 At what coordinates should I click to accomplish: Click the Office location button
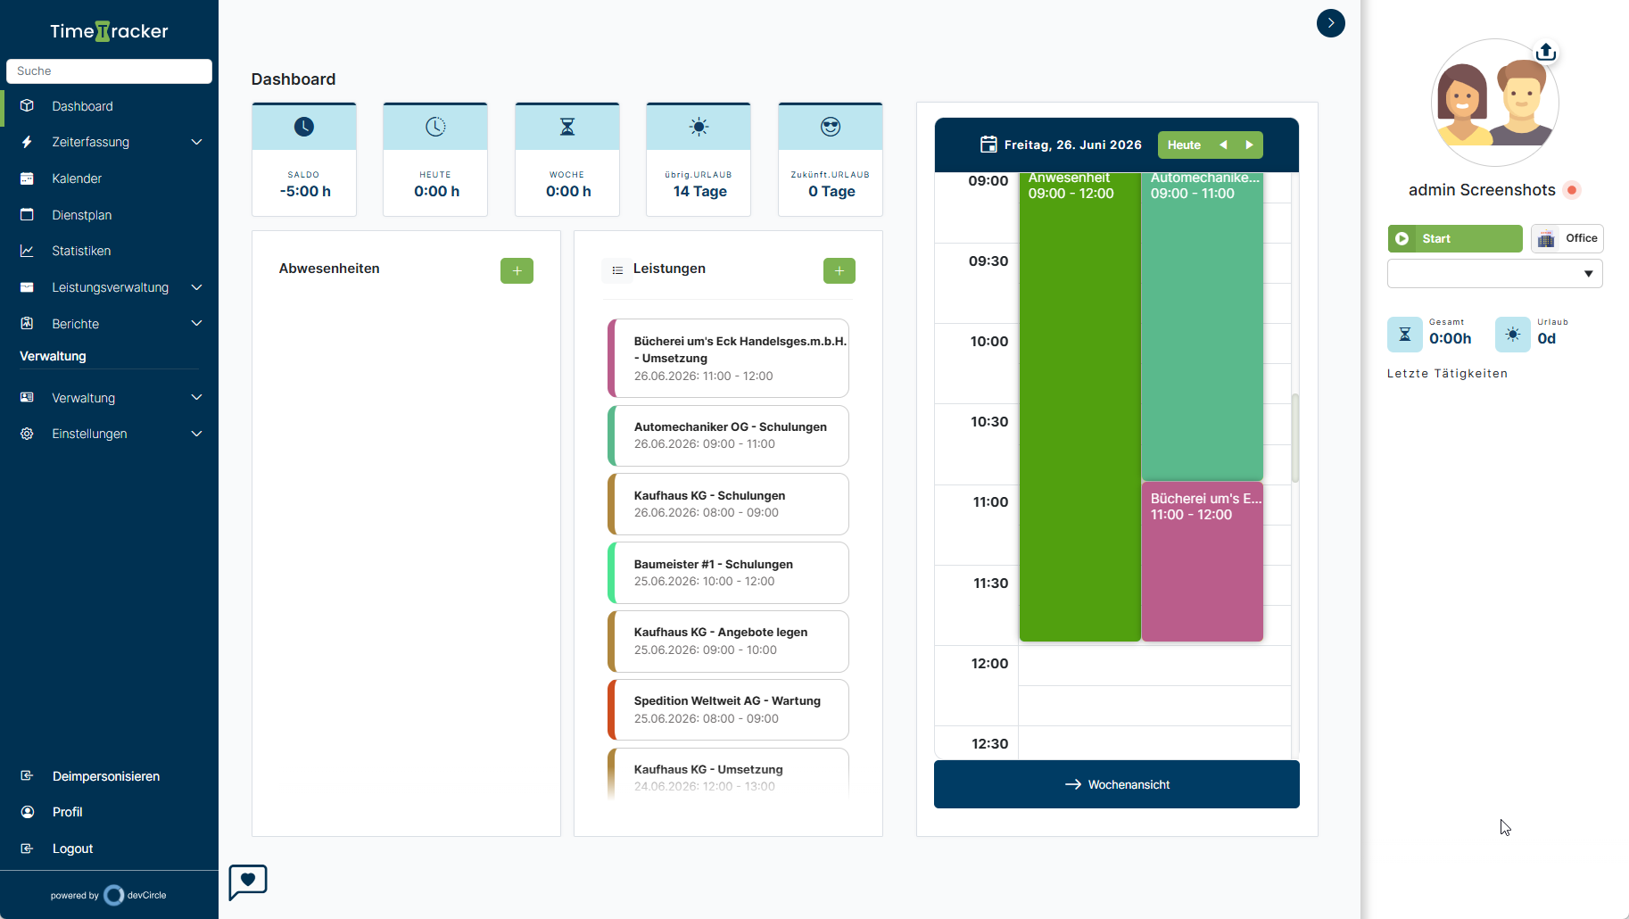(x=1567, y=238)
